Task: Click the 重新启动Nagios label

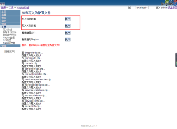Action: (30, 39)
